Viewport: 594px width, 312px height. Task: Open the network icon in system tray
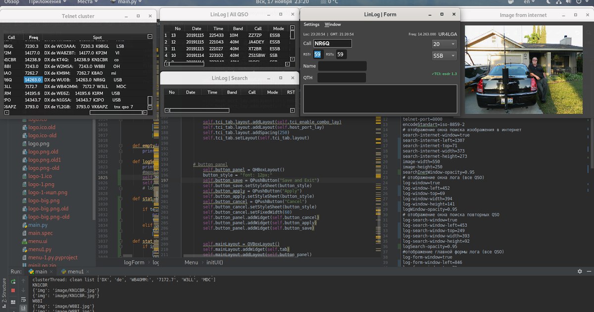click(x=558, y=2)
